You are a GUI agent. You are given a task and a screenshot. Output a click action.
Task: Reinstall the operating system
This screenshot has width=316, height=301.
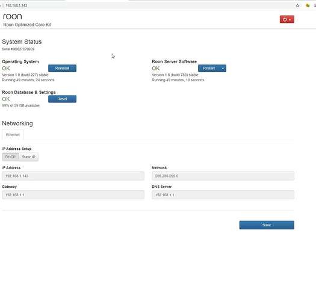(62, 68)
